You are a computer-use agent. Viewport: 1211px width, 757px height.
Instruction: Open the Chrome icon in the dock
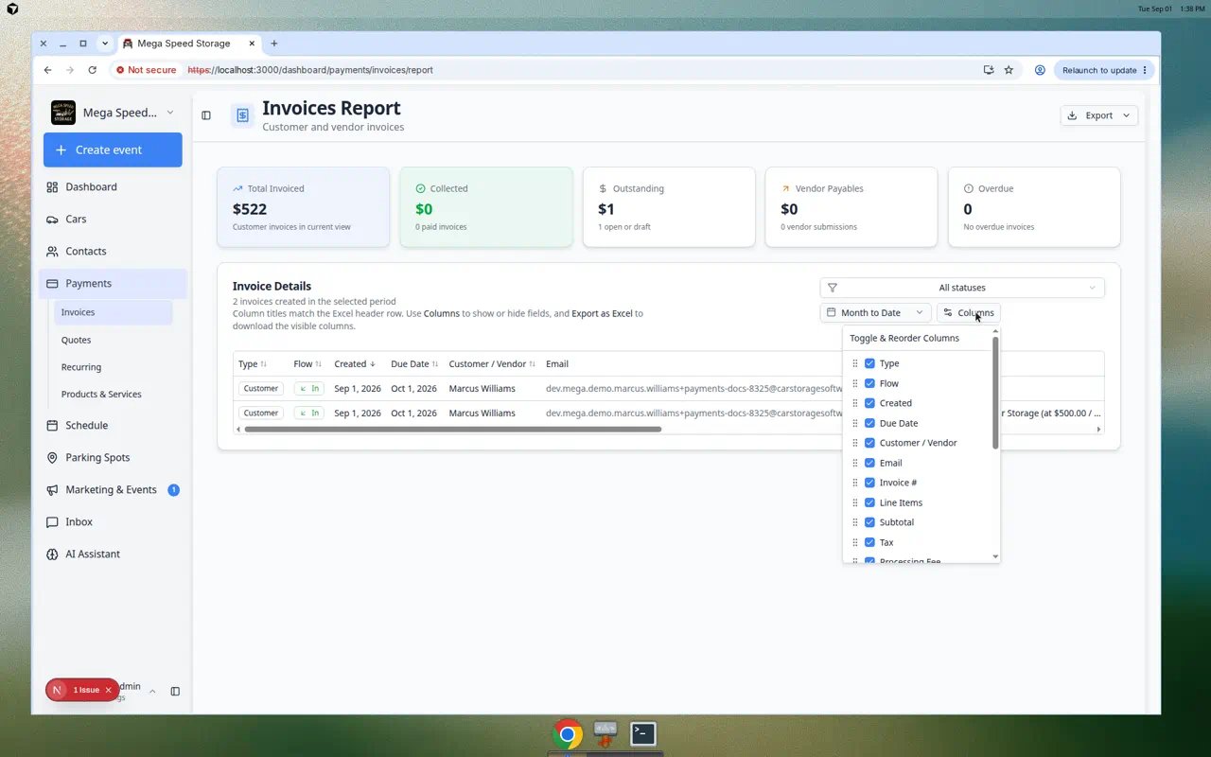click(568, 734)
